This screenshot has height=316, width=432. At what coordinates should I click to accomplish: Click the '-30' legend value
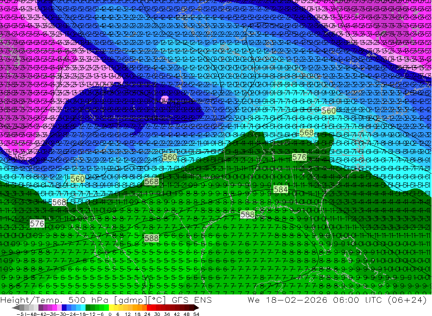(61, 314)
